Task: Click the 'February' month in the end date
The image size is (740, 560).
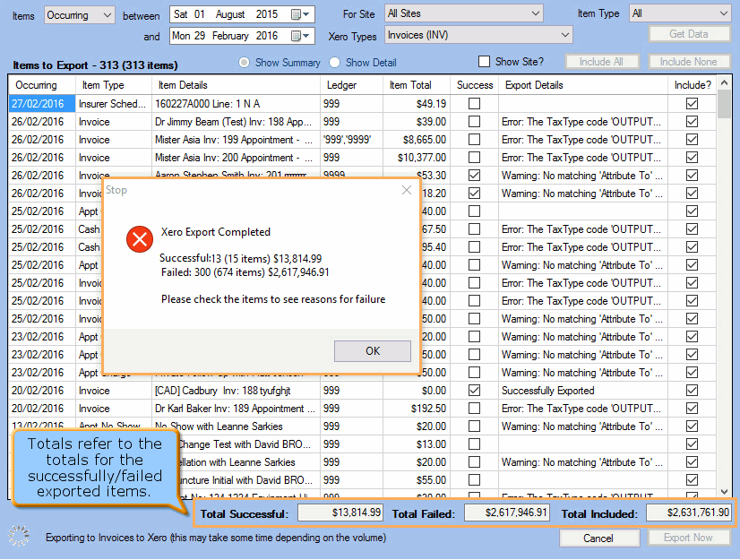Action: click(230, 36)
